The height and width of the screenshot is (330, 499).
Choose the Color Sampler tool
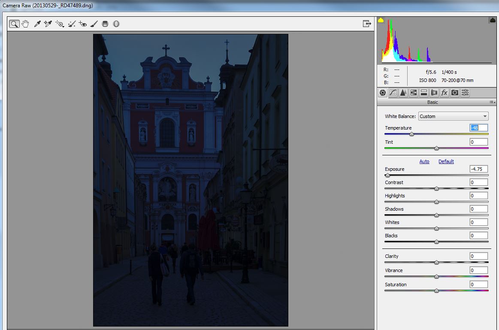(x=48, y=24)
